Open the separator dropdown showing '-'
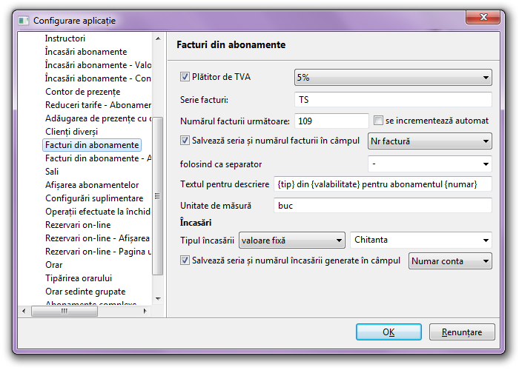This screenshot has height=370, width=519. coord(429,164)
